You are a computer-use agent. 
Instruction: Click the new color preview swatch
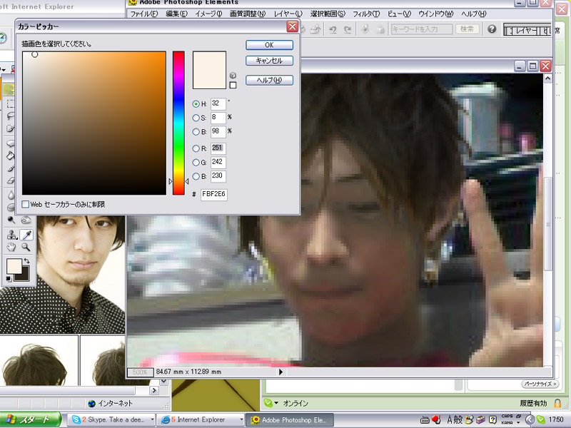(209, 70)
